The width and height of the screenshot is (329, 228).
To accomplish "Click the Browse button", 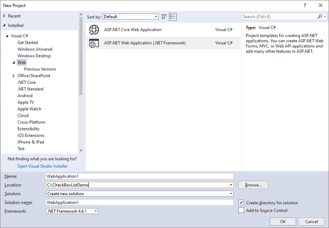I will pyautogui.click(x=253, y=185).
